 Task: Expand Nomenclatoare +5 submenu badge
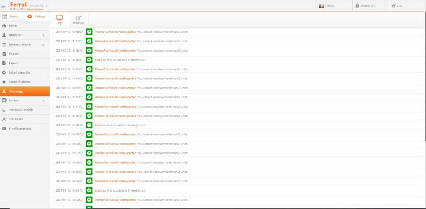pos(43,44)
